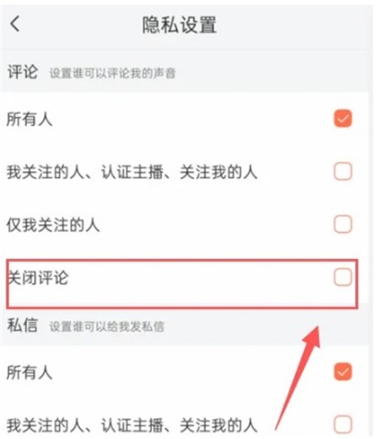Image resolution: width=379 pixels, height=439 pixels.
Task: Tap the 评论 section heading
Action: point(23,72)
